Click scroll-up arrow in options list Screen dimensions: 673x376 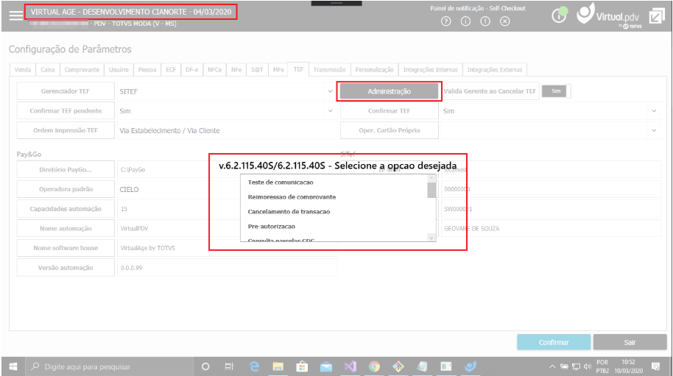tap(431, 178)
